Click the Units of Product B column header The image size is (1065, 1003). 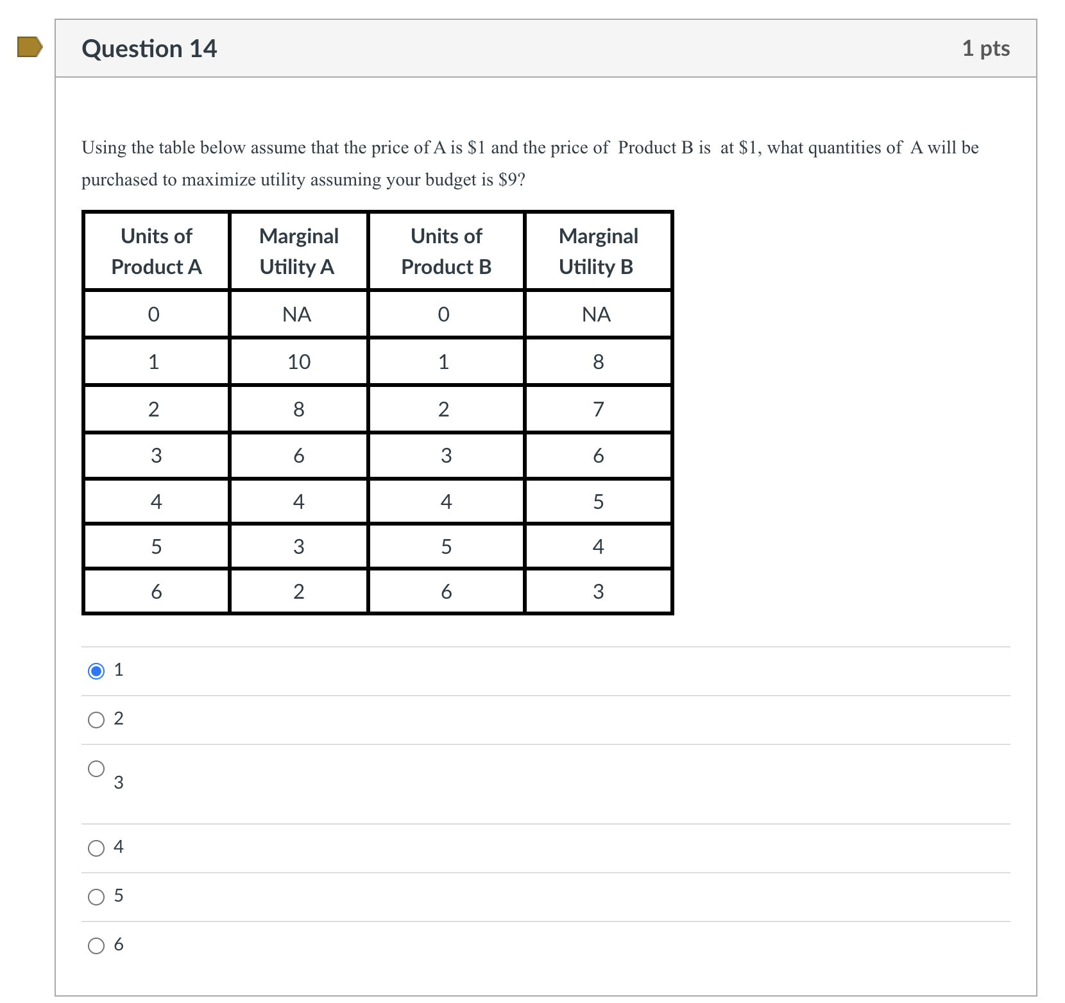[446, 251]
